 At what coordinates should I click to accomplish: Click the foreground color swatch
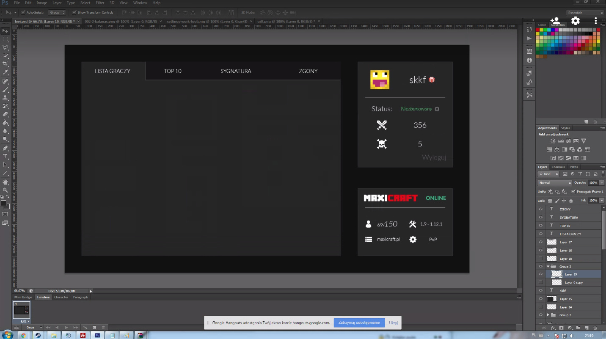tap(4, 204)
